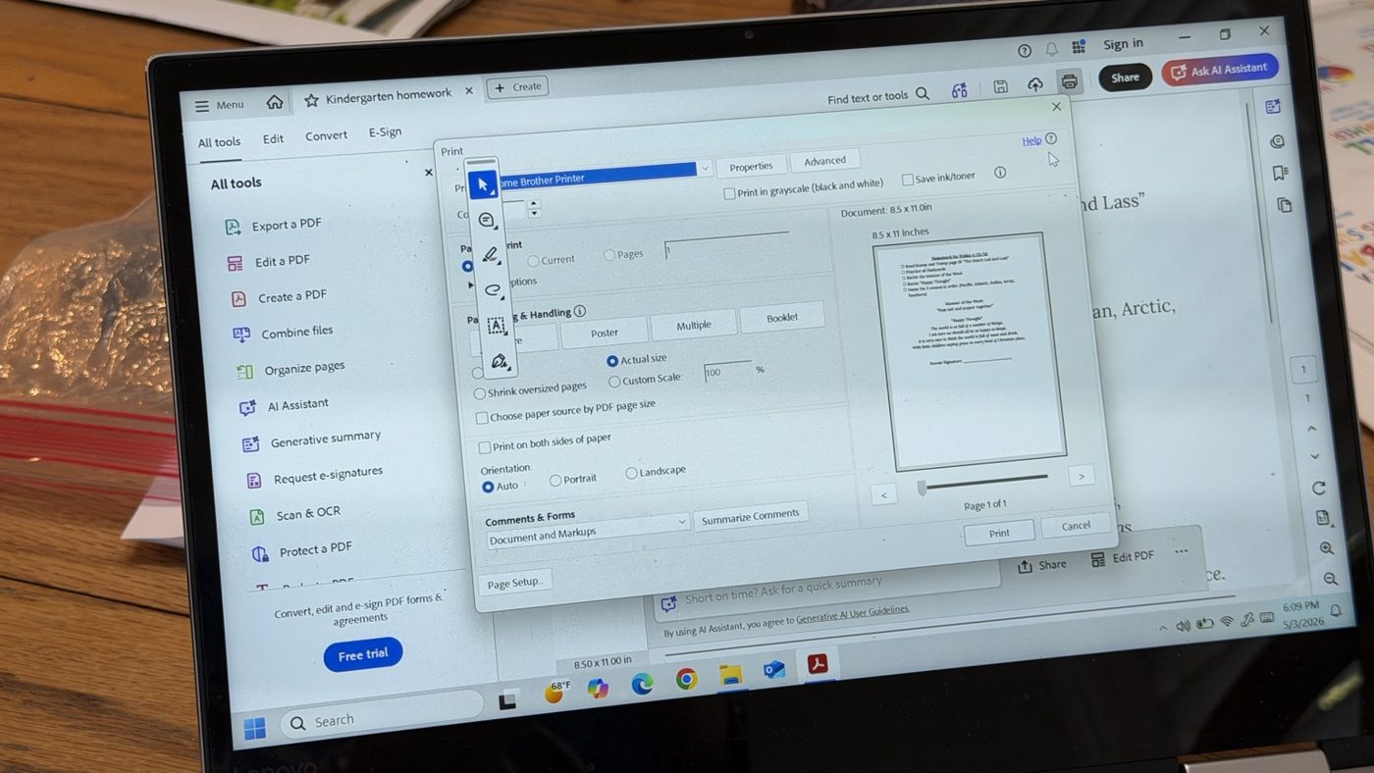This screenshot has height=773, width=1374.
Task: Open Google Chrome from the taskbar
Action: point(686,679)
